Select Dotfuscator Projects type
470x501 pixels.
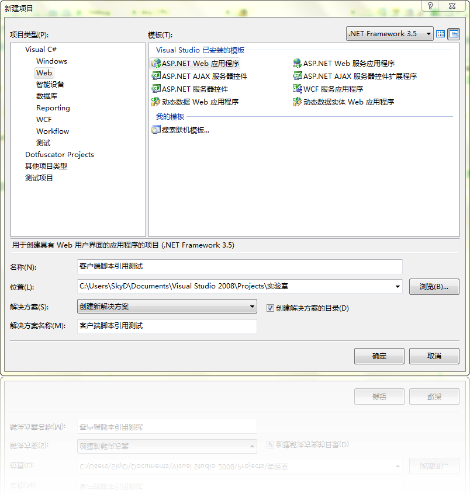click(x=60, y=155)
